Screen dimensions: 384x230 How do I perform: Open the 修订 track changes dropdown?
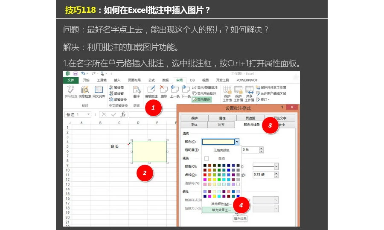(x=263, y=100)
